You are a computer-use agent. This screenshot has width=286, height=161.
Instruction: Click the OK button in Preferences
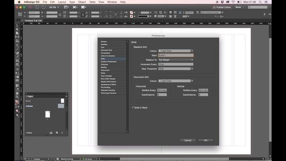coord(206,140)
